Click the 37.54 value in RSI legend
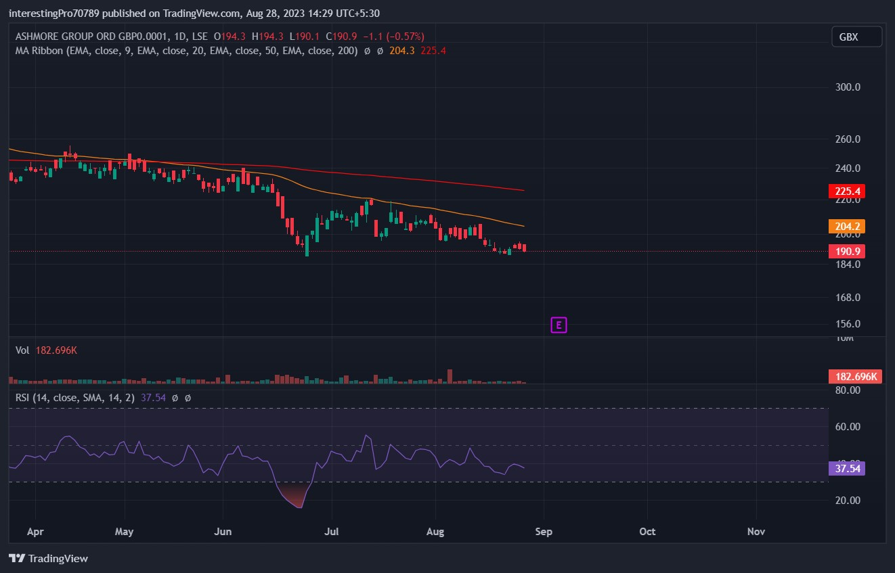The height and width of the screenshot is (573, 895). 153,398
